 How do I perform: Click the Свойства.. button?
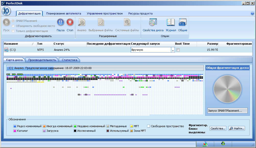[x=218, y=128]
